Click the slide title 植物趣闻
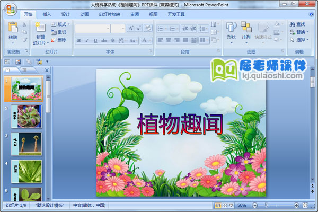The height and width of the screenshot is (212, 318). [180, 124]
